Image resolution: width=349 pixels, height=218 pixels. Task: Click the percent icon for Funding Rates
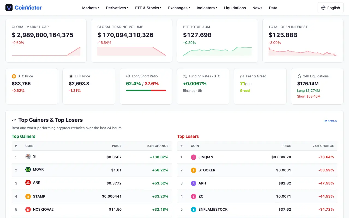coord(185,76)
